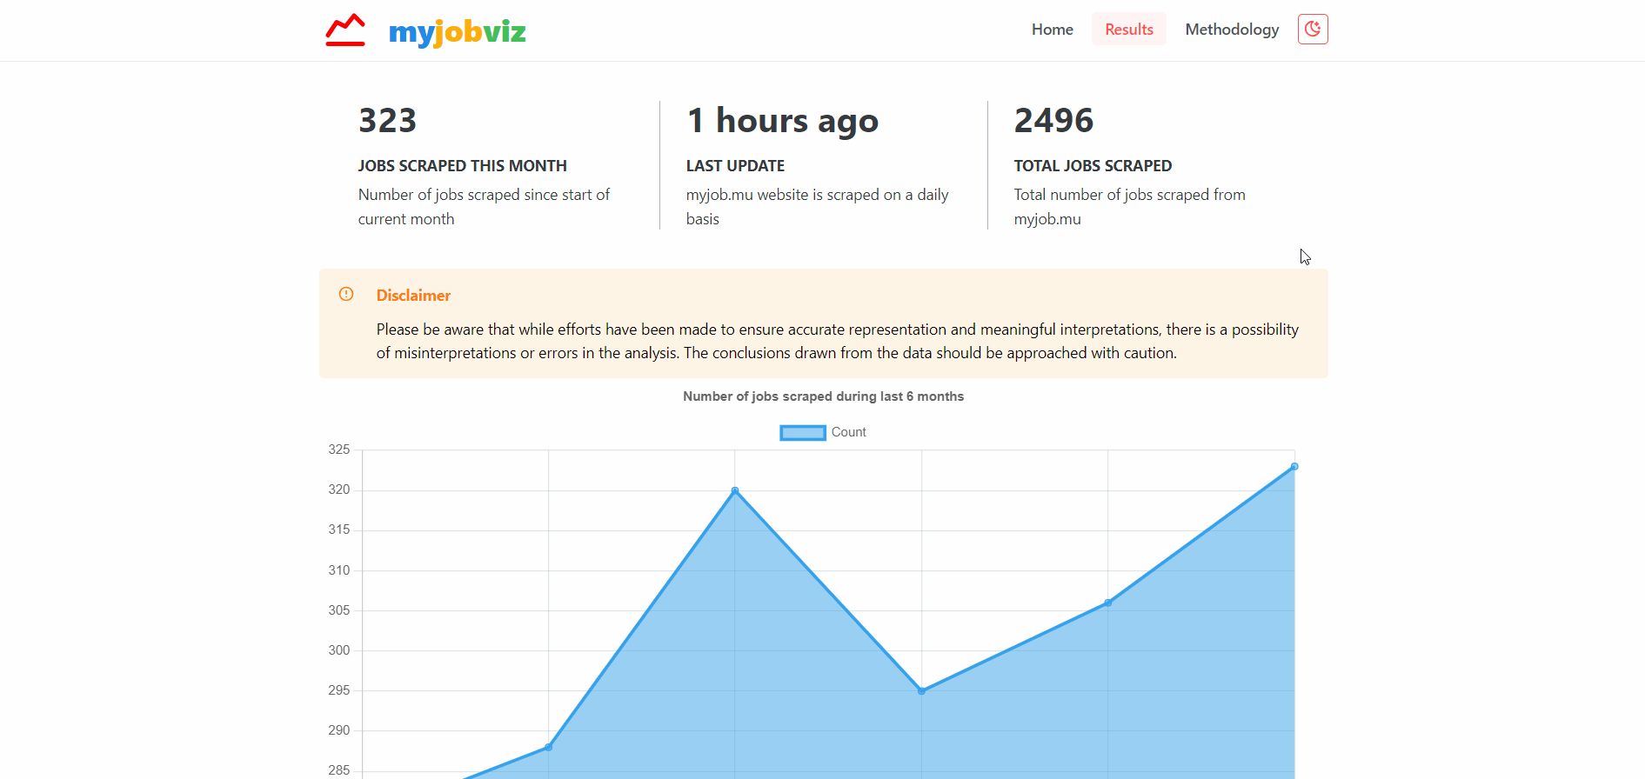The width and height of the screenshot is (1645, 779).
Task: Click the Disclaimer title text
Action: [413, 296]
